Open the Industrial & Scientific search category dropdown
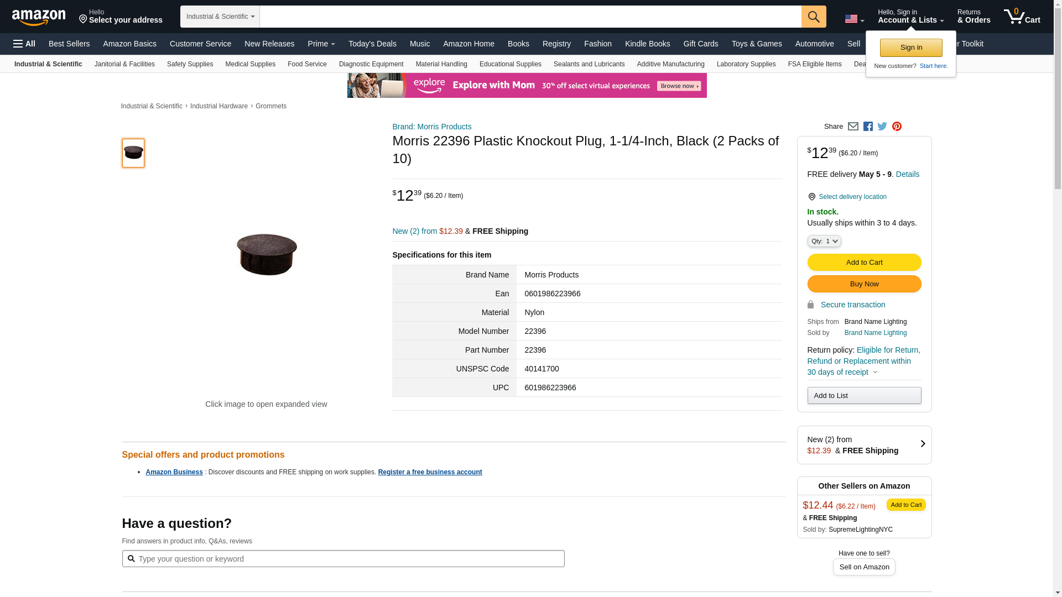Screen dimensions: 1062x597 pos(220,17)
